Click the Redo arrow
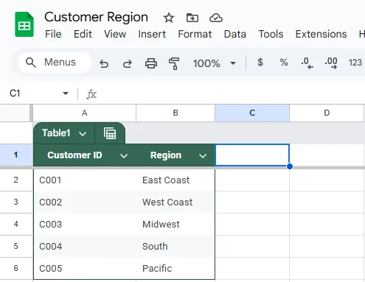 coord(127,64)
